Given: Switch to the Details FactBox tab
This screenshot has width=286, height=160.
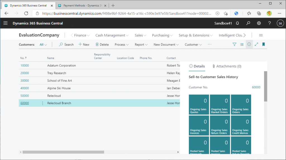Looking at the screenshot, I should [197, 66].
